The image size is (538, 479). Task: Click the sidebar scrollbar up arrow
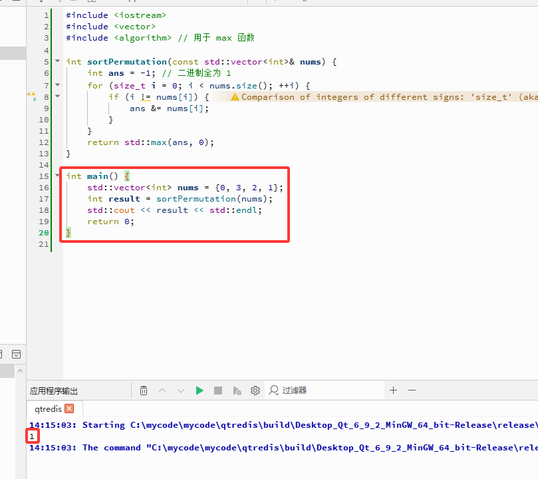20,371
